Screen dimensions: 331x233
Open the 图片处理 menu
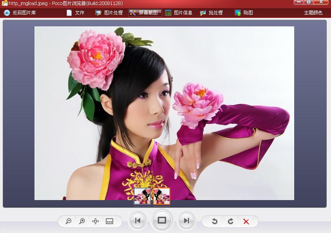109,13
